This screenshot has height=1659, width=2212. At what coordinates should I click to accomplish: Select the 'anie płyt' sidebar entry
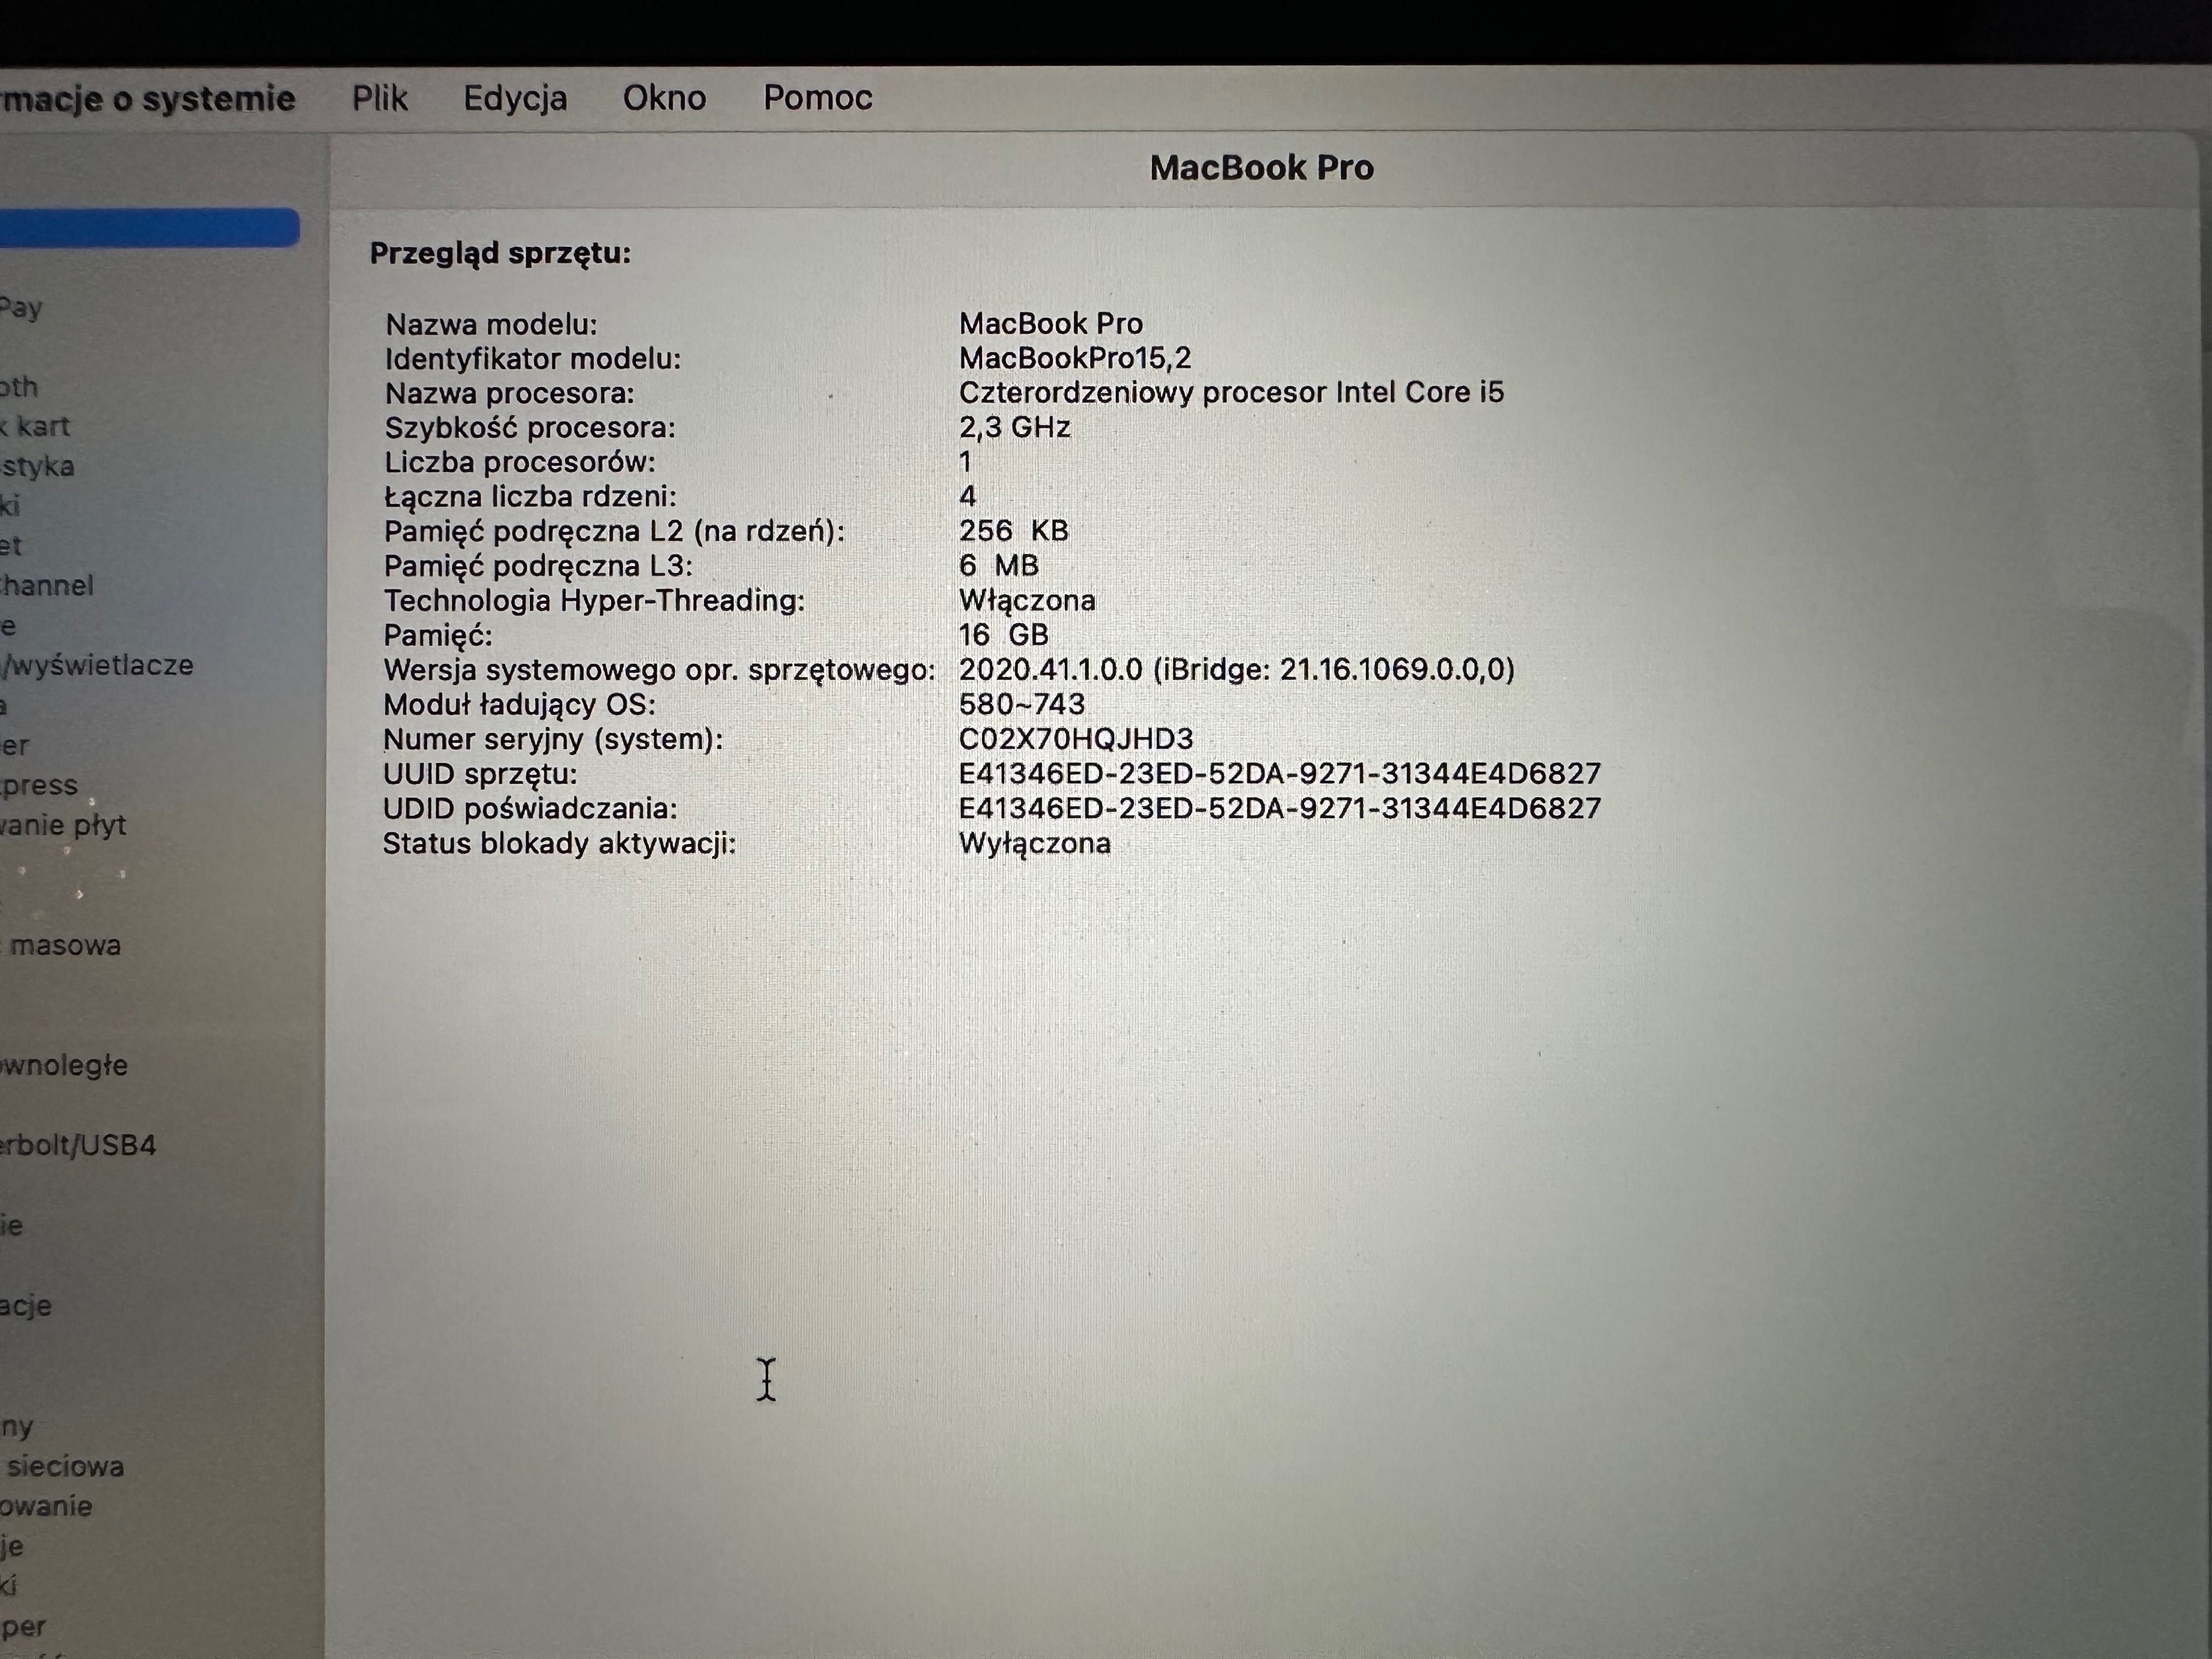coord(63,825)
